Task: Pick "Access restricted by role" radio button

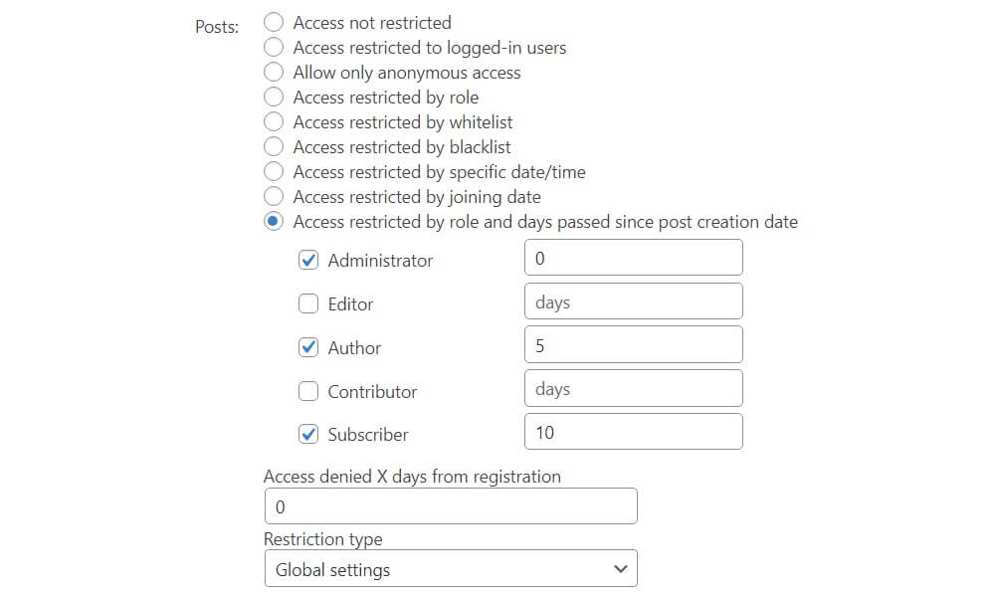Action: (274, 97)
